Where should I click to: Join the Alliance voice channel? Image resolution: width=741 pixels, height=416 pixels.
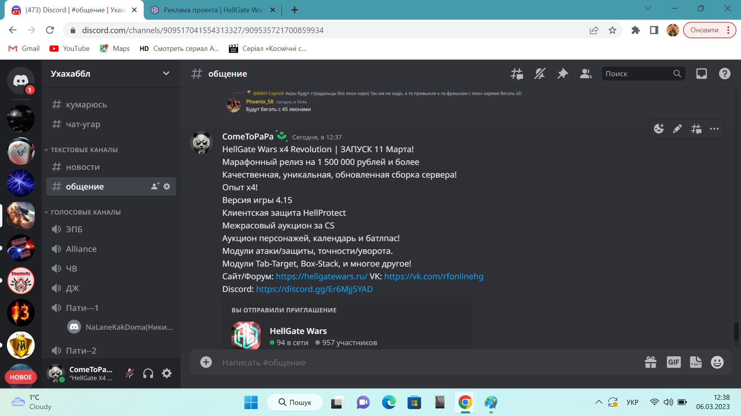[x=111, y=249]
